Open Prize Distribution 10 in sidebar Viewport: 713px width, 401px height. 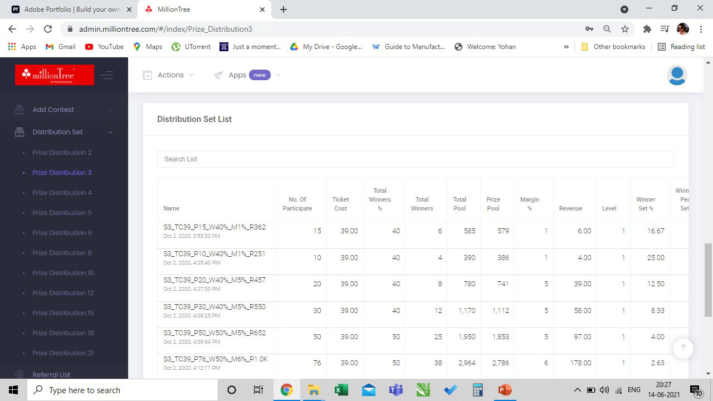tap(63, 273)
